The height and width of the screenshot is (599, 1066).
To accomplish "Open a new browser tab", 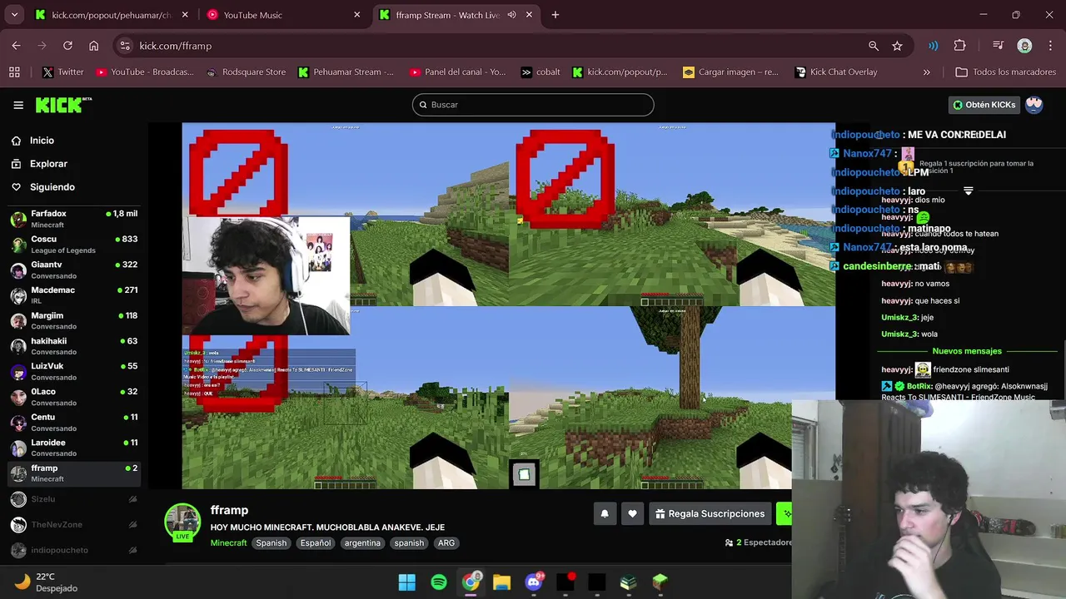I will (555, 15).
